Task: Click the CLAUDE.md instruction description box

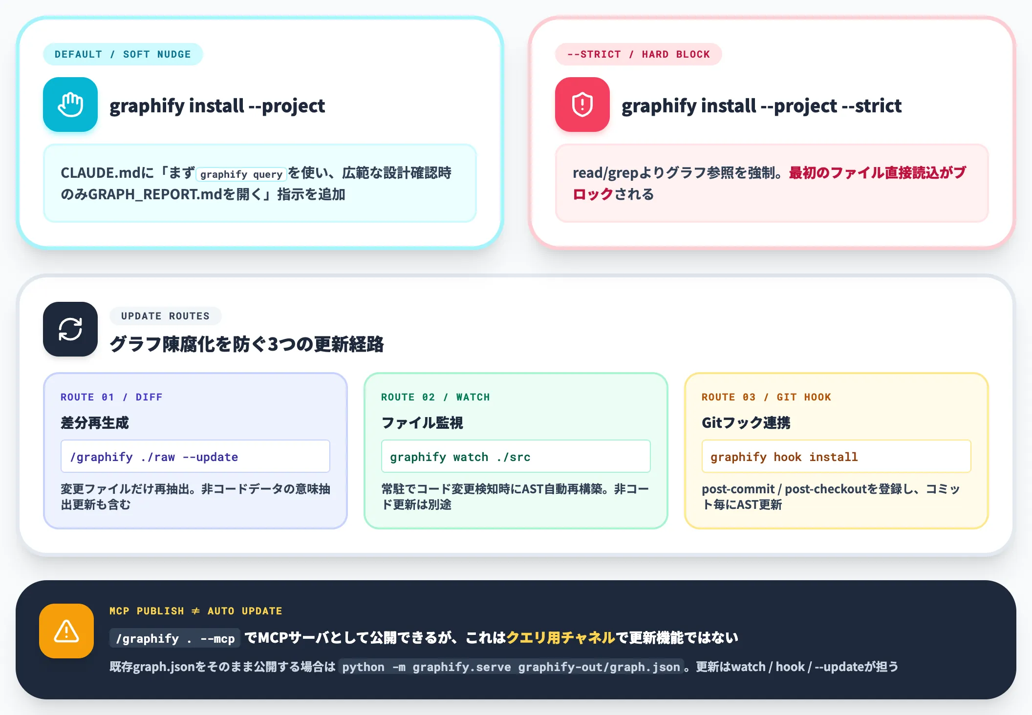Action: (260, 183)
